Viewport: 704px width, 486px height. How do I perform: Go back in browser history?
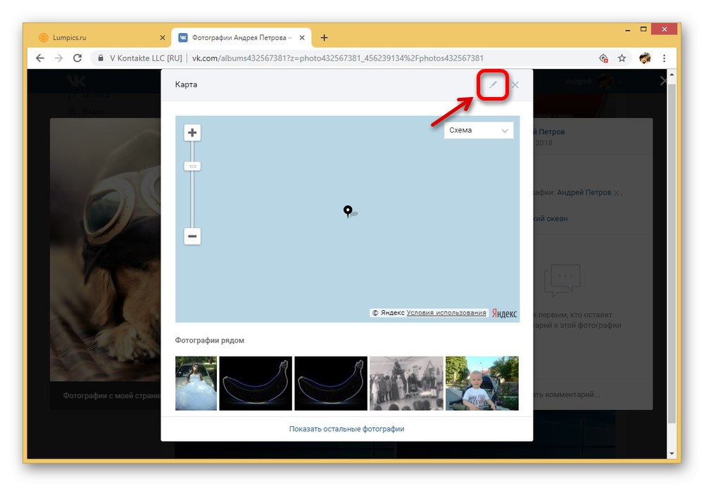pyautogui.click(x=40, y=58)
